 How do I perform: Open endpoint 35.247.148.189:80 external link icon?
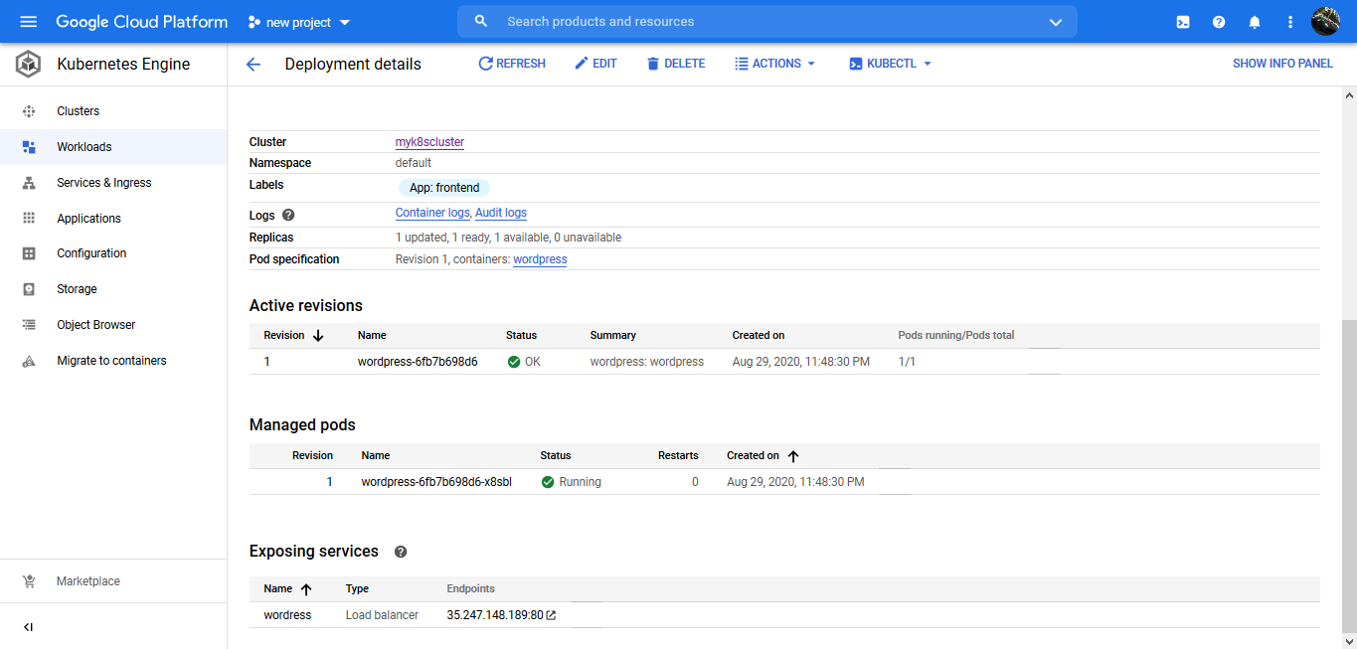pos(551,615)
